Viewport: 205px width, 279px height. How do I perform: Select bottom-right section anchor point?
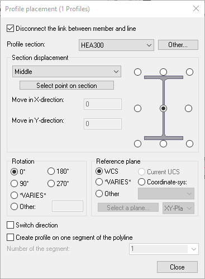(189, 143)
